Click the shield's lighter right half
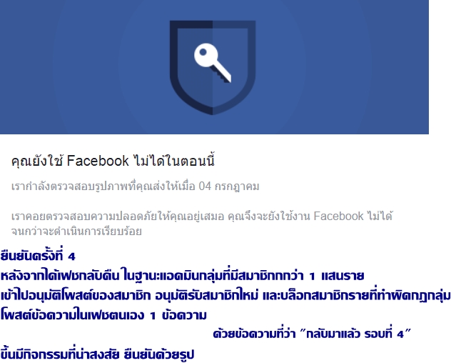Viewport: 451px width, 363px height. [x=234, y=65]
